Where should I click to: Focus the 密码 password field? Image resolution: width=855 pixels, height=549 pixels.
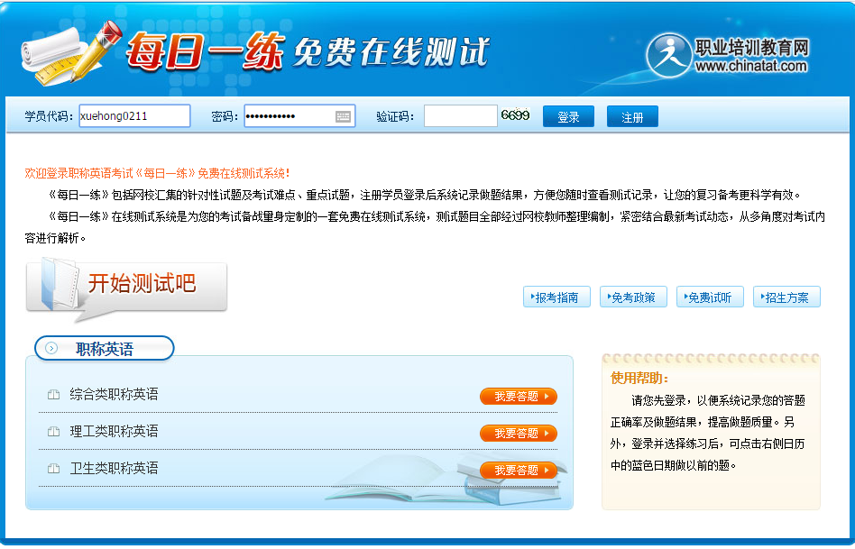click(289, 116)
